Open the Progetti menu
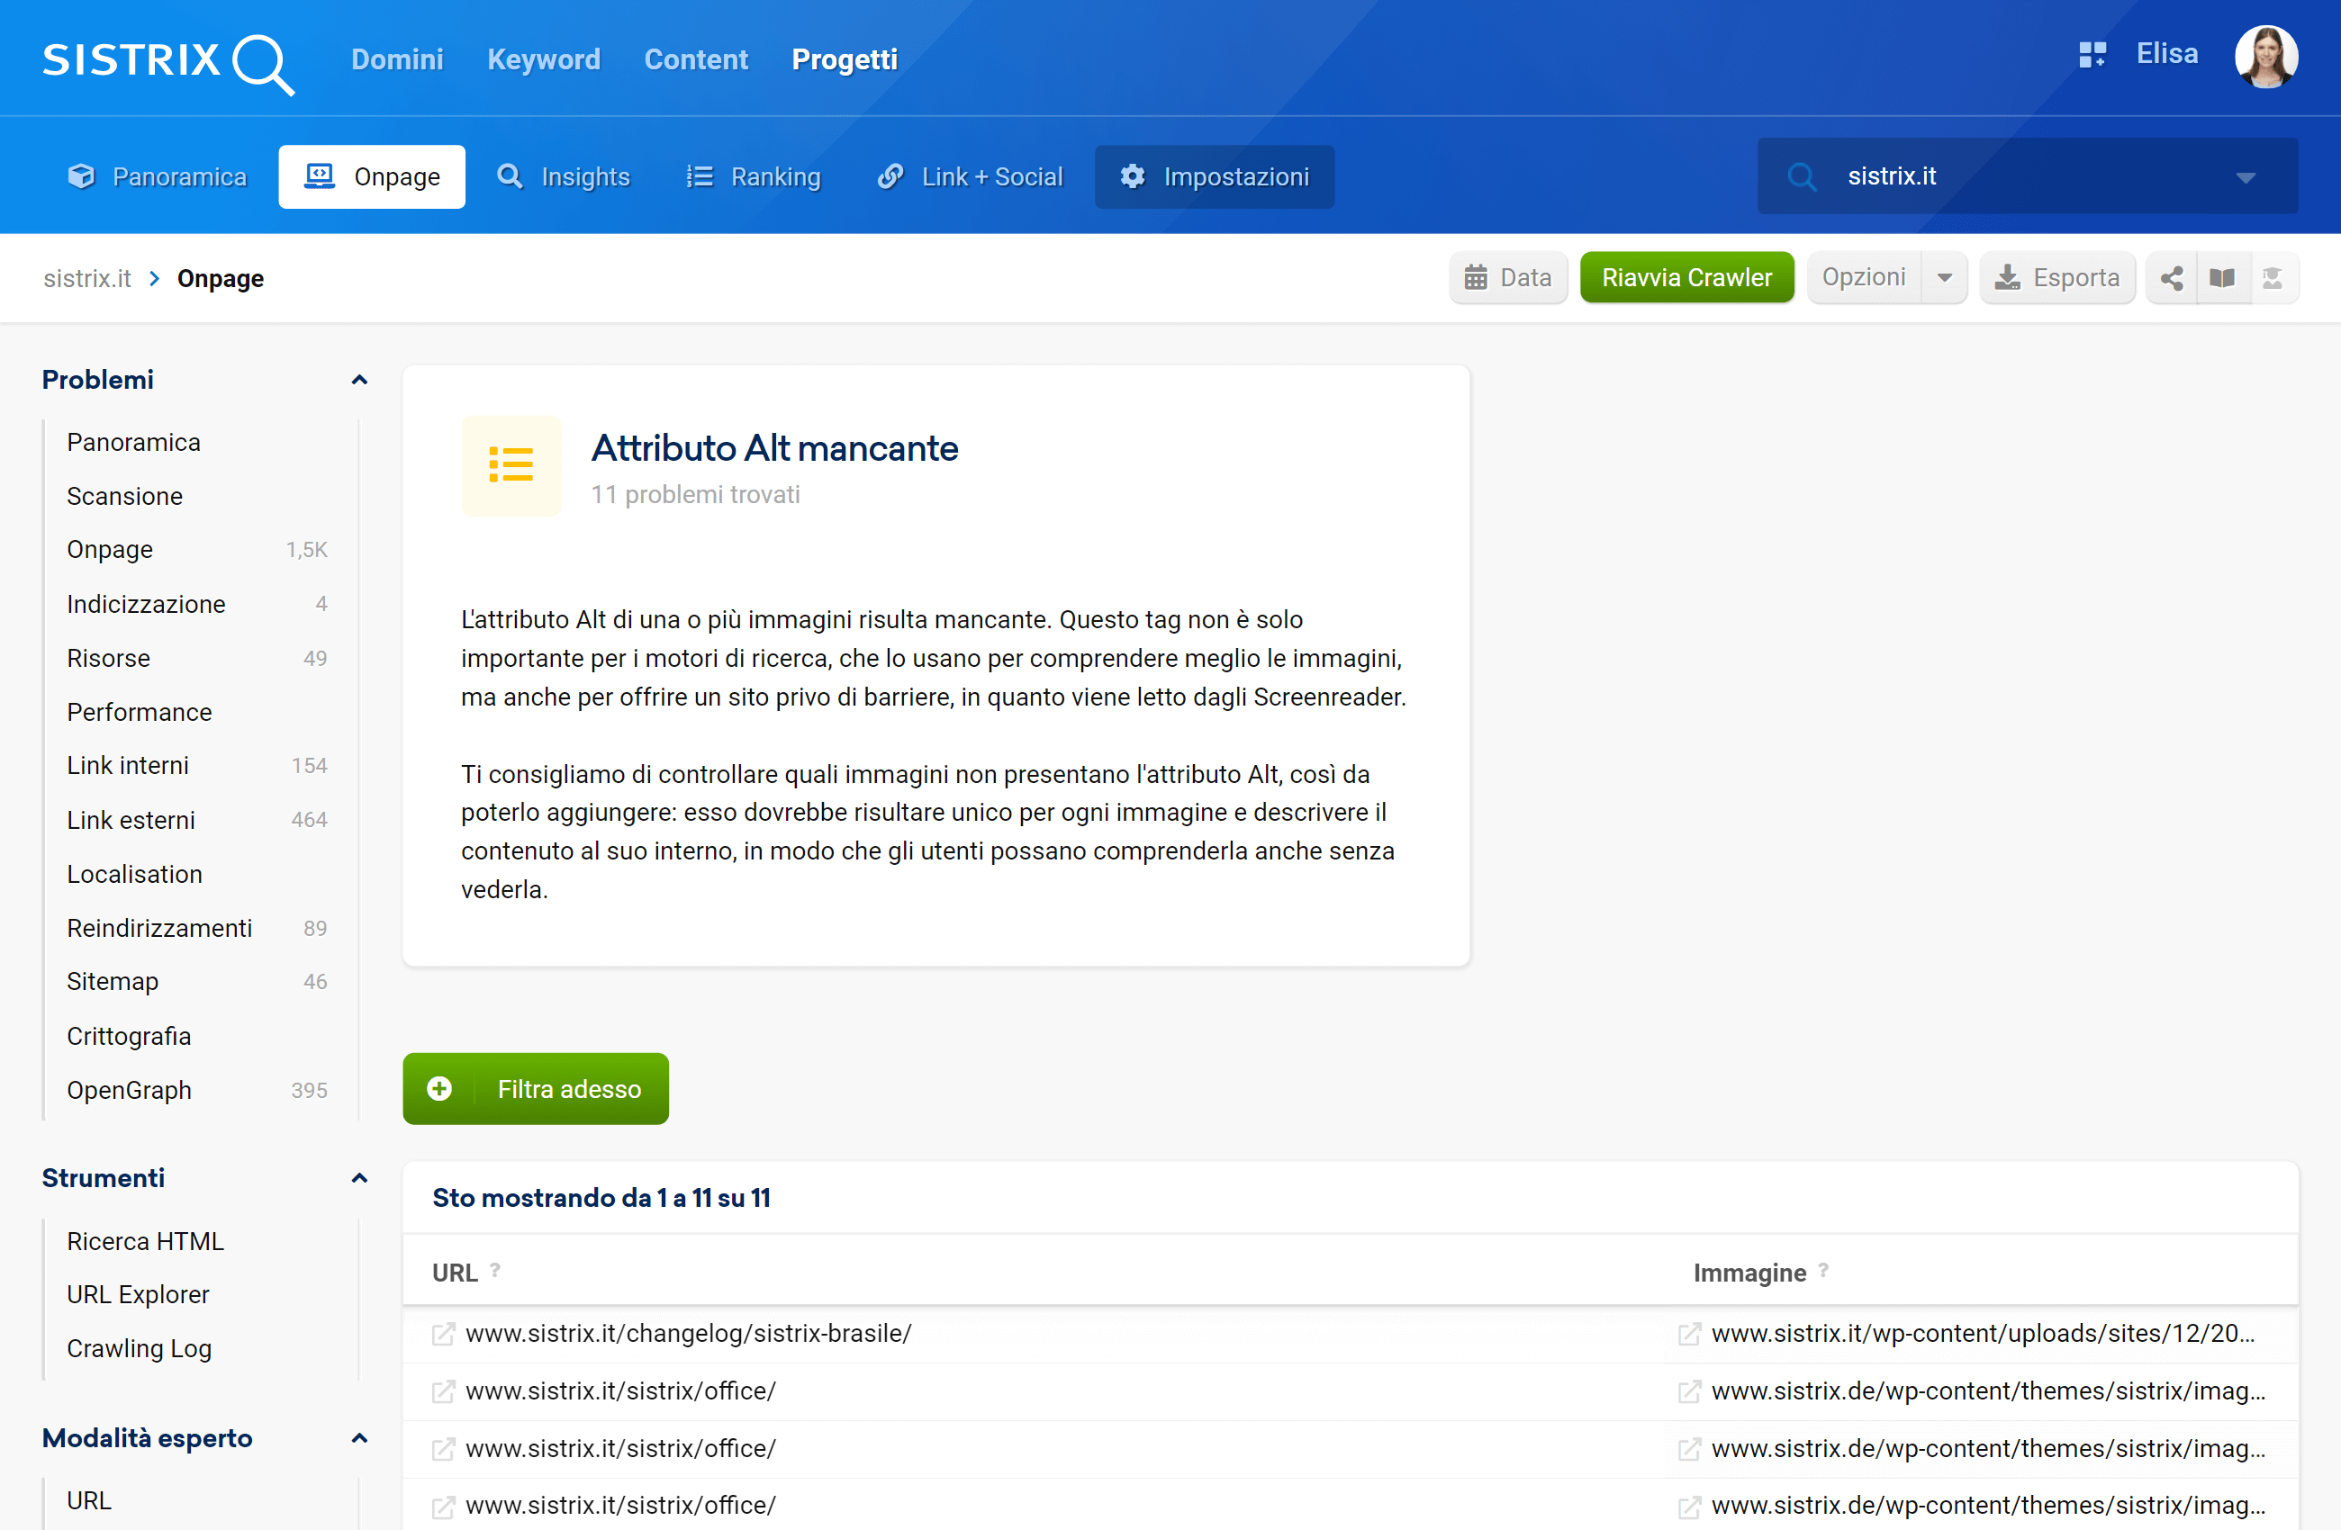Viewport: 2341px width, 1530px height. [844, 59]
